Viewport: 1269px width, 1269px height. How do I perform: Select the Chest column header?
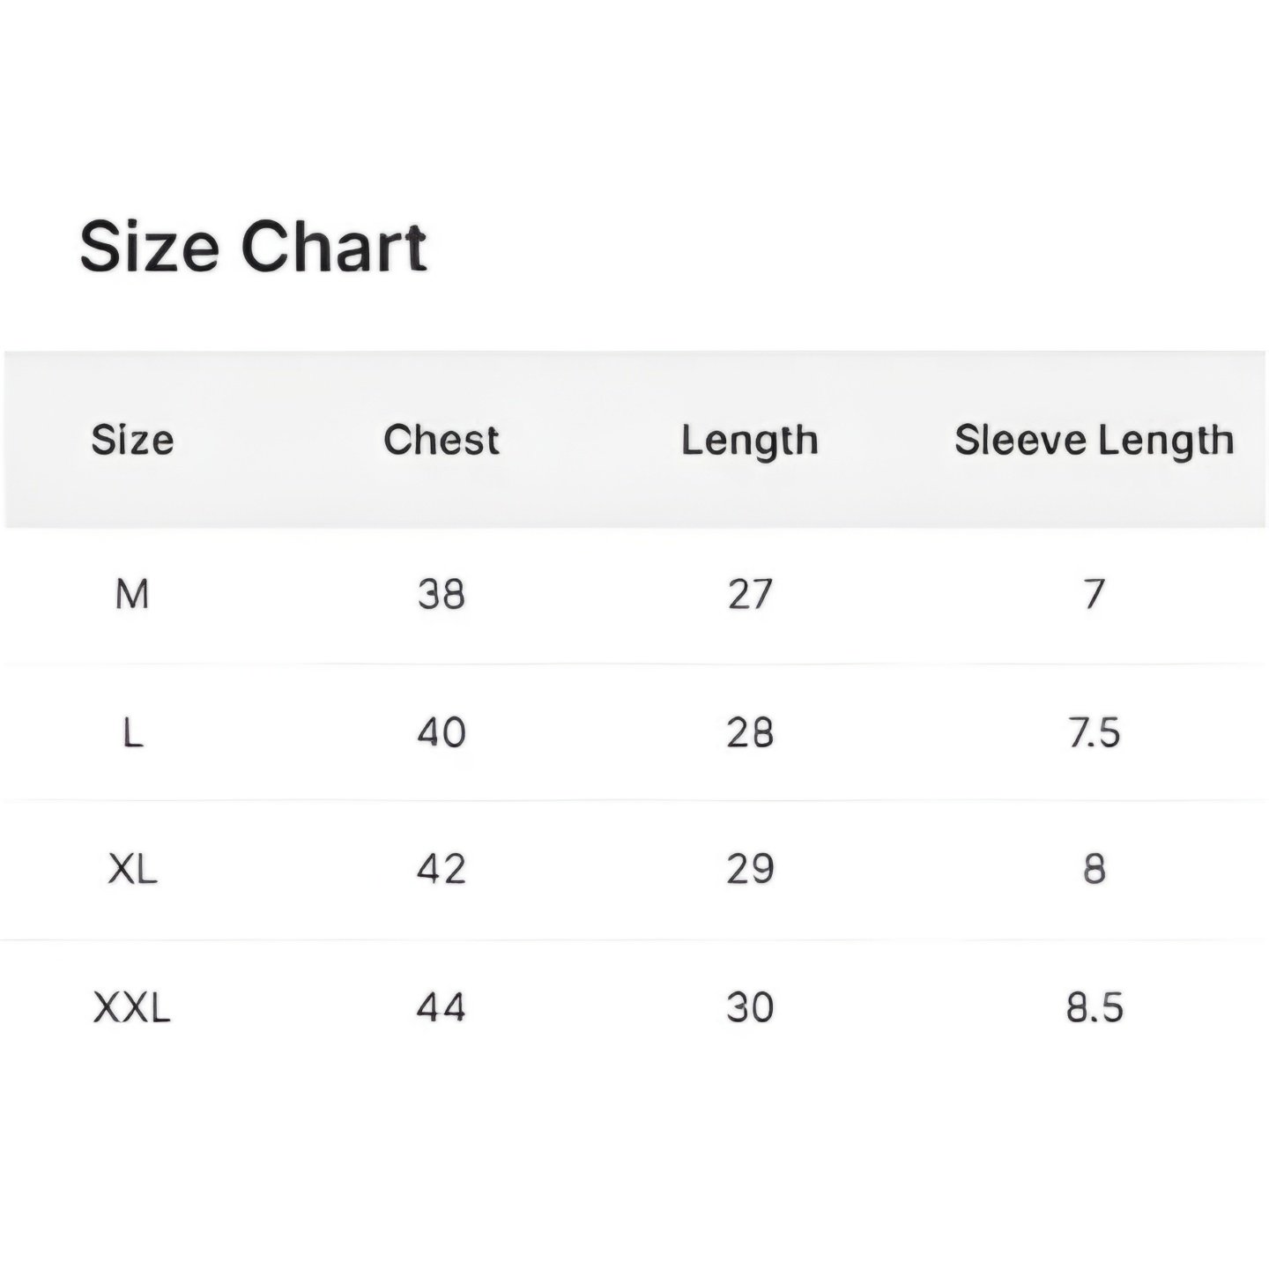click(x=441, y=440)
